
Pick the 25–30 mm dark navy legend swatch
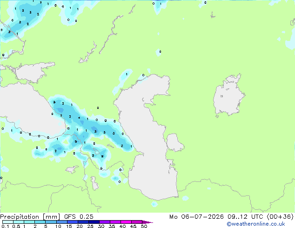[x=94, y=222]
